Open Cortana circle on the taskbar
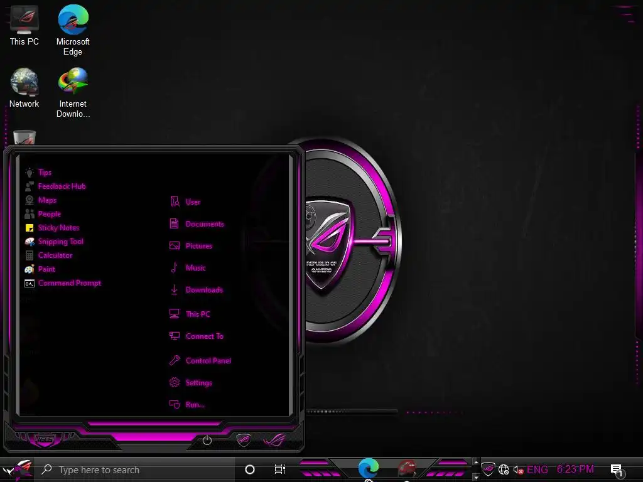Screen dimensions: 643x482 250,469
